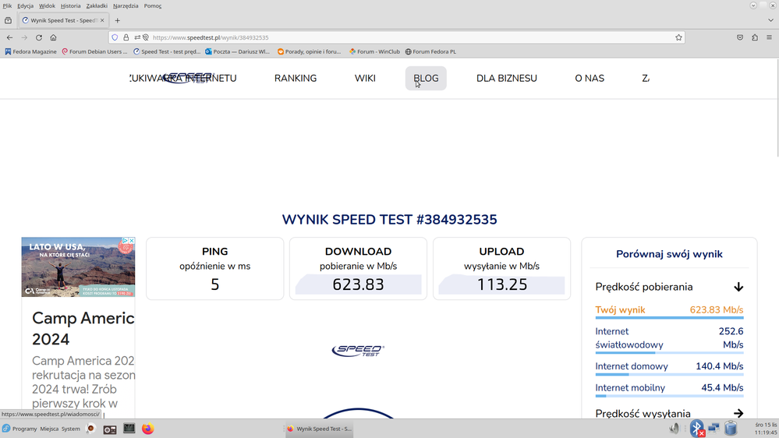Click the clock date in panel

(x=766, y=429)
